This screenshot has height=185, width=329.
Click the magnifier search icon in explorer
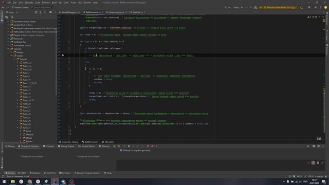coord(12,17)
